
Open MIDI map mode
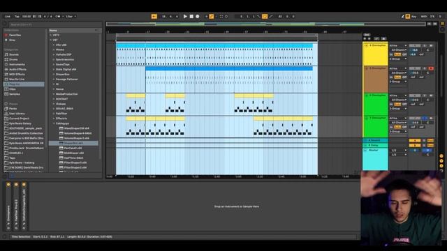point(424,17)
